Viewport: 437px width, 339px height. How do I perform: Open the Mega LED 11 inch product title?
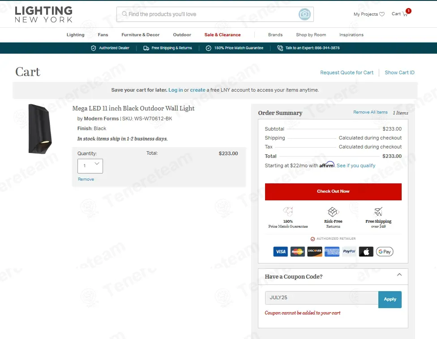coord(133,108)
